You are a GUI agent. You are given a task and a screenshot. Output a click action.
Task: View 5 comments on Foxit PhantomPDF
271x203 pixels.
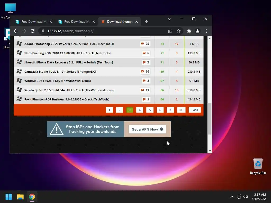point(146,99)
